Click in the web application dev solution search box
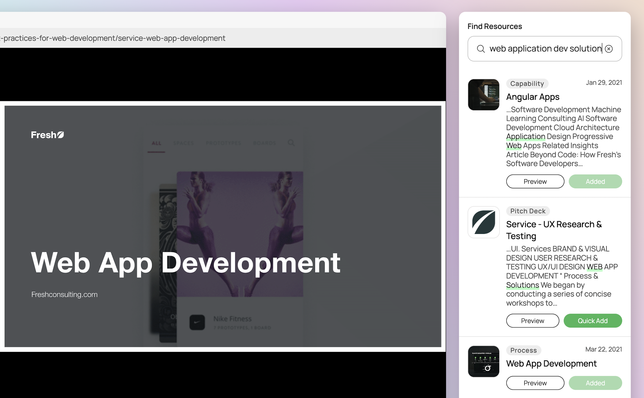 pos(543,49)
